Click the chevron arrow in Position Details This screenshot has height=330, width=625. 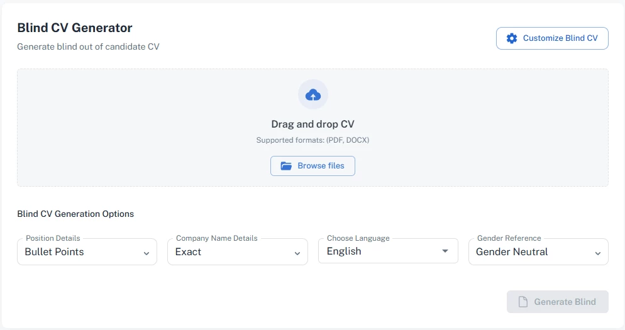[x=146, y=253]
